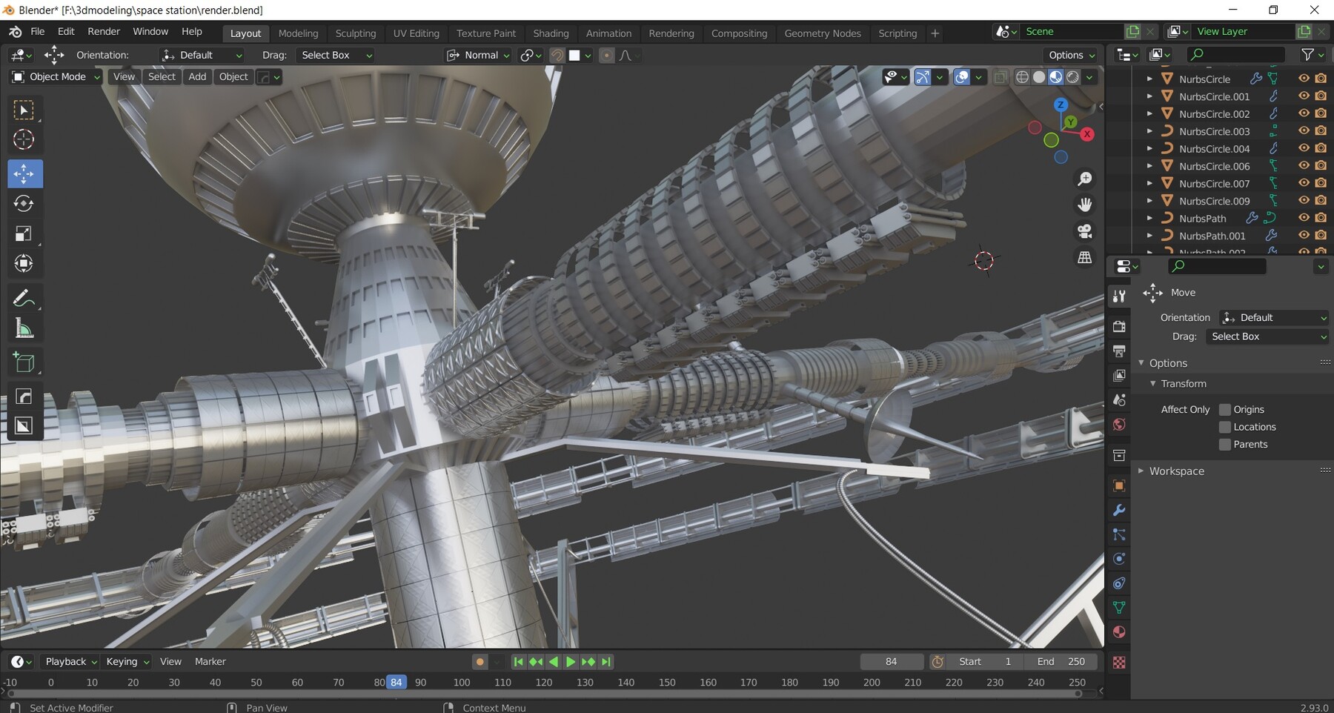Disable NurbsPath render via camera toggle
1334x713 pixels.
pos(1321,218)
